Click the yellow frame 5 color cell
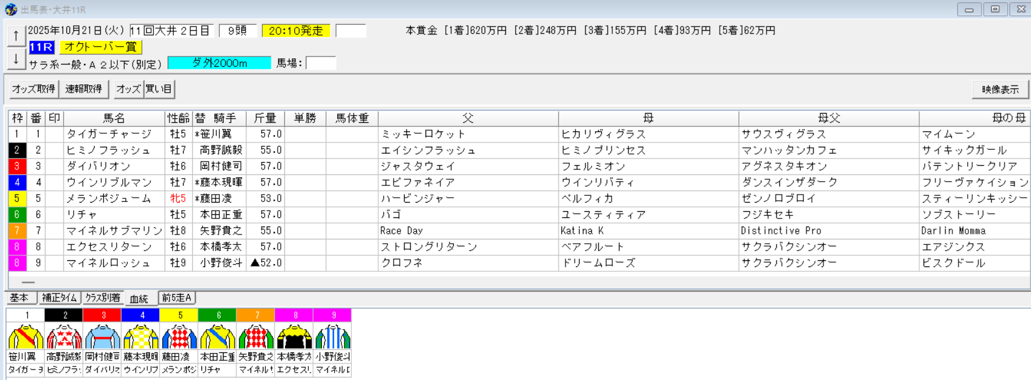Viewport: 1031px width, 380px height. pyautogui.click(x=17, y=198)
